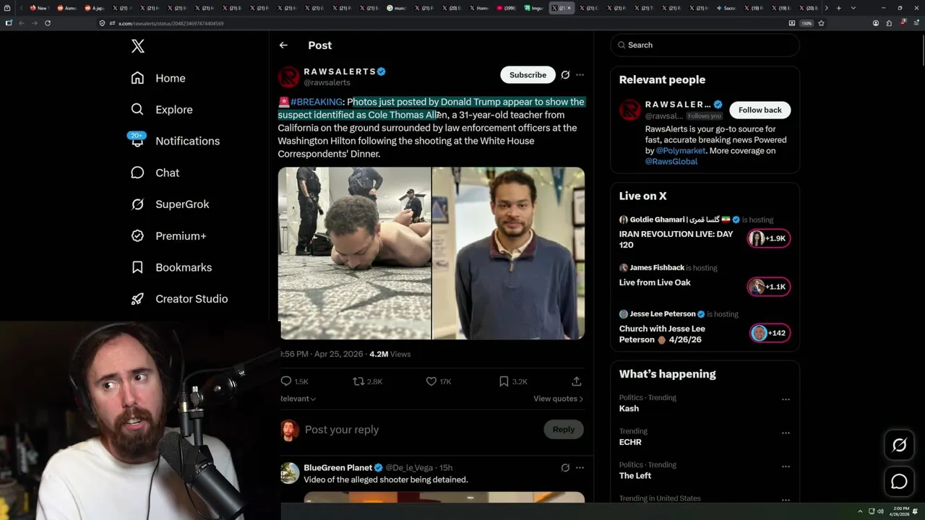Open the floating messages chat button
Screen dimensions: 925x520
[x=899, y=482]
